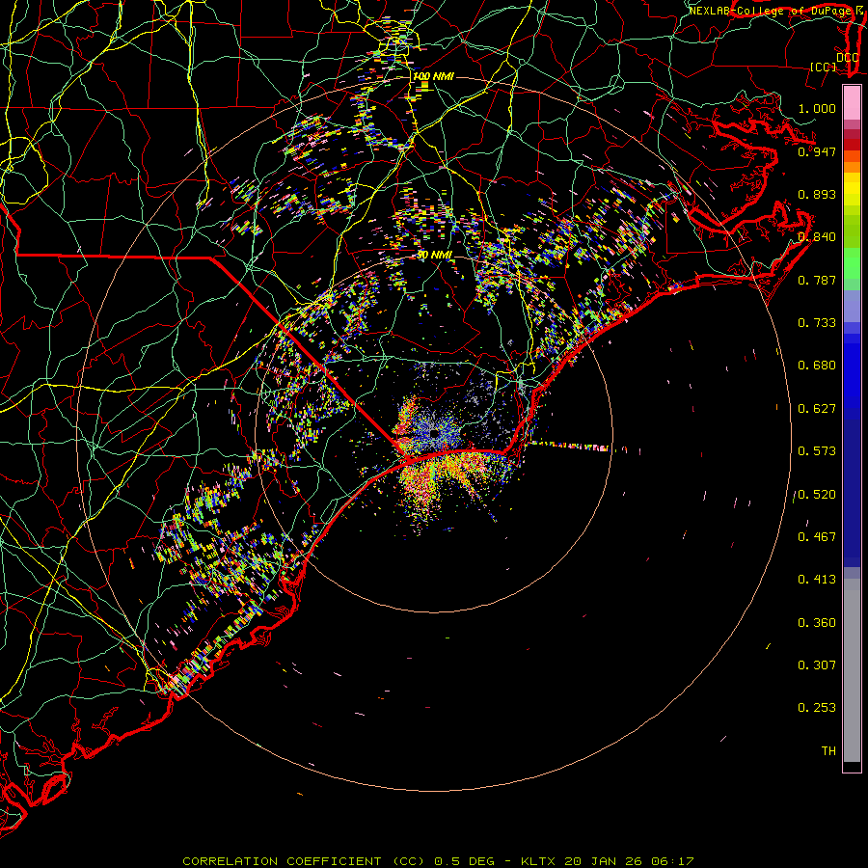This screenshot has width=868, height=868.
Task: Click the 1.000 color scale label
Action: (817, 108)
